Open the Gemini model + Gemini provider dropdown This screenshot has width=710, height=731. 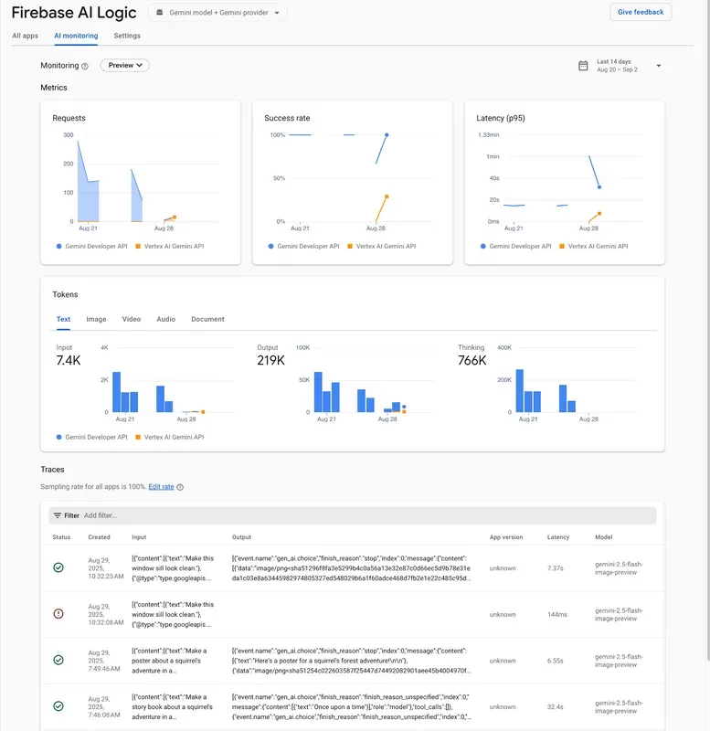tap(217, 13)
